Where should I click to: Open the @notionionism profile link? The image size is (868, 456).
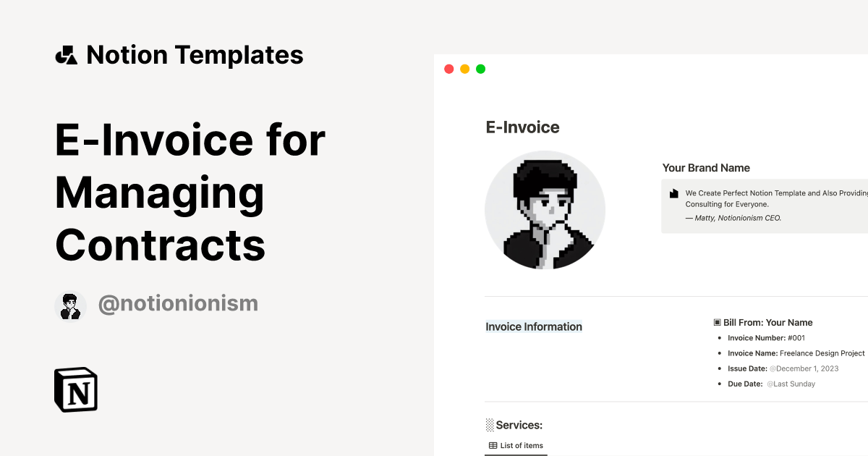pyautogui.click(x=177, y=303)
